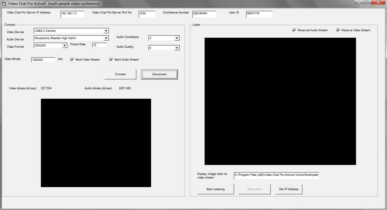Open the Video Format dropdown

(64, 46)
